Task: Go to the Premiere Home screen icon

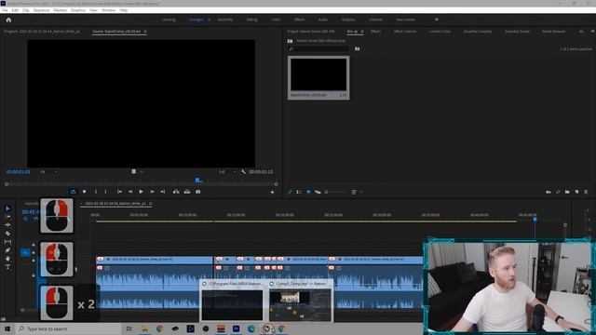Action: tap(8, 20)
